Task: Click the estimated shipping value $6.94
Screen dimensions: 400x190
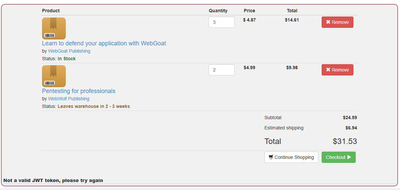Action: (351, 128)
